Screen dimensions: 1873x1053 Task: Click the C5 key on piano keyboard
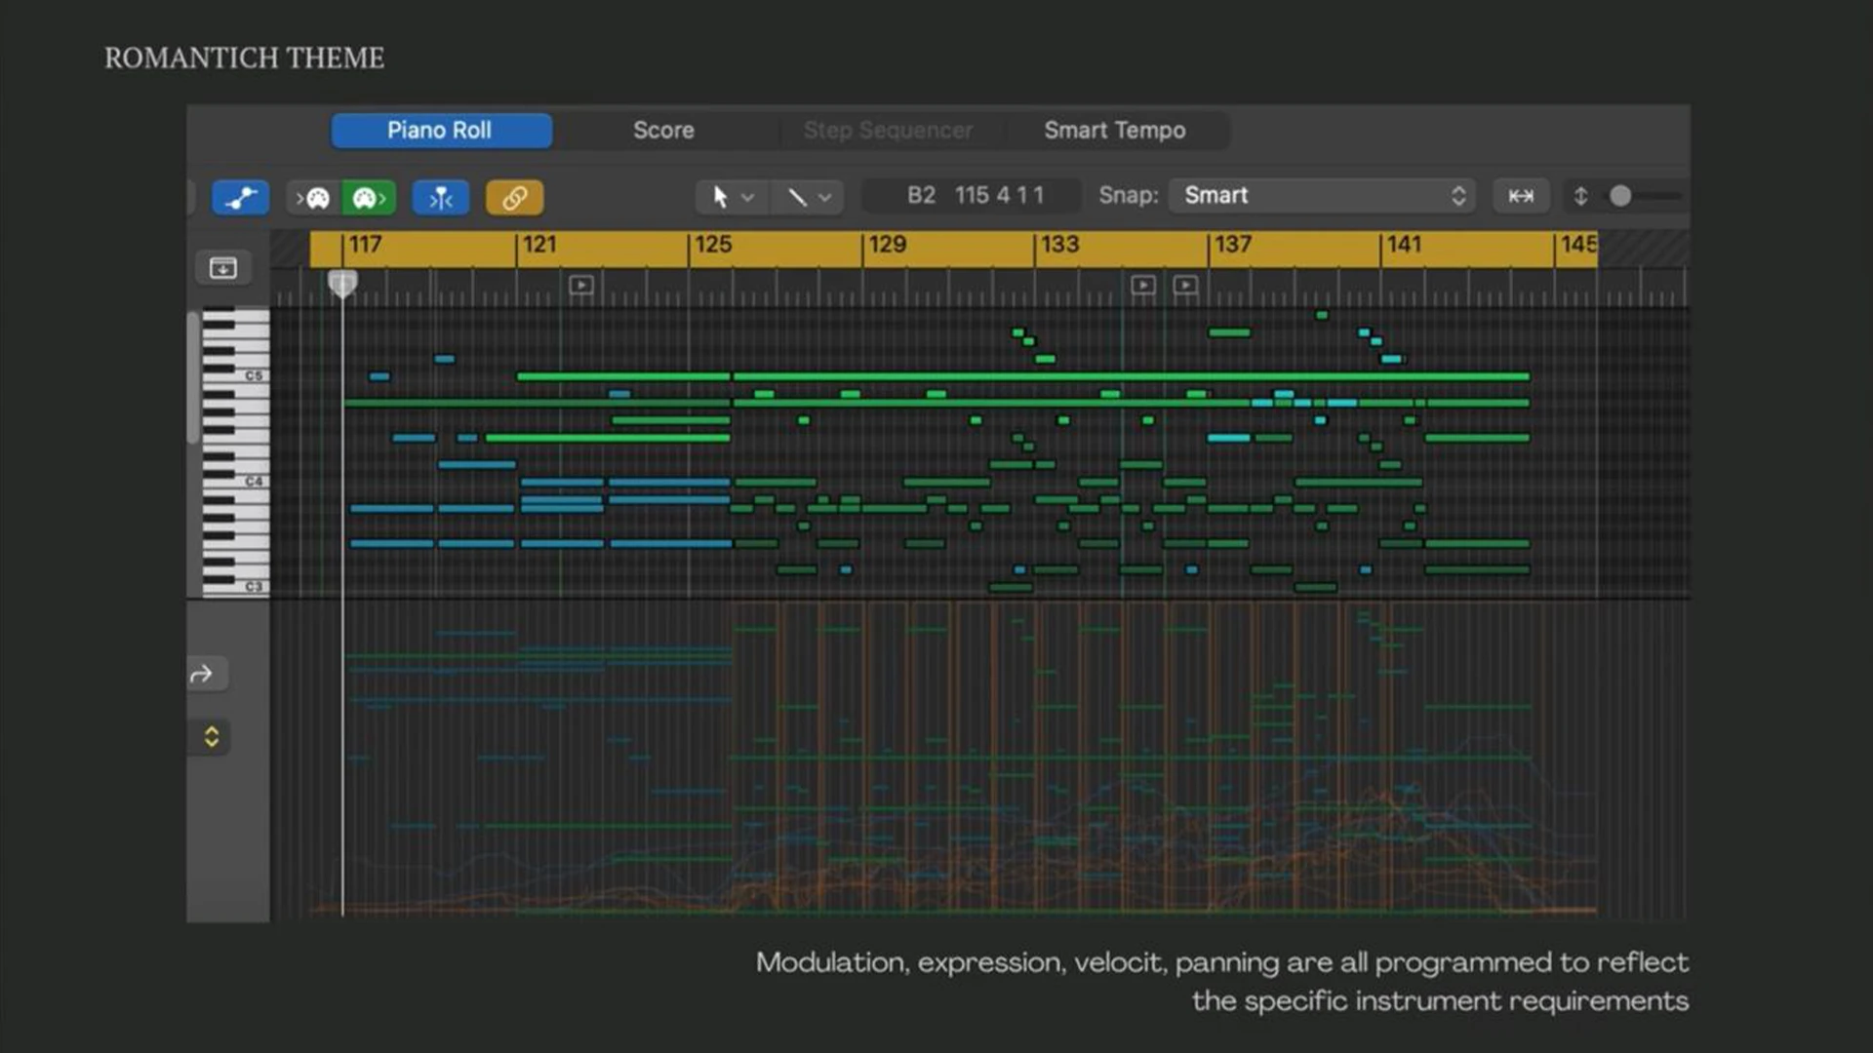235,375
